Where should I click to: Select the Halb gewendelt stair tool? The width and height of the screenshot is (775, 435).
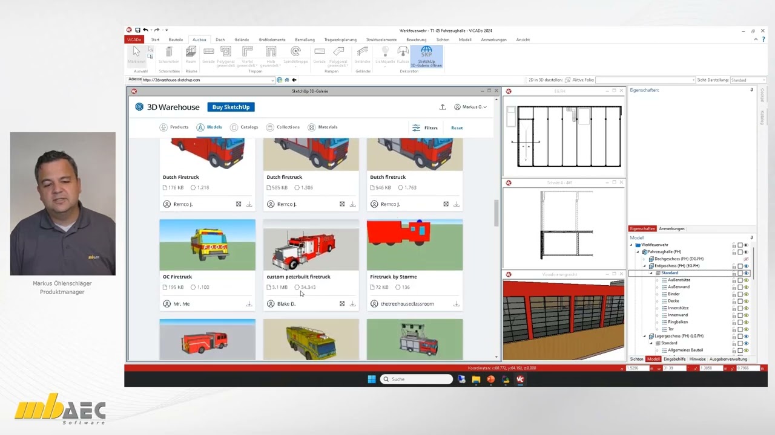271,57
